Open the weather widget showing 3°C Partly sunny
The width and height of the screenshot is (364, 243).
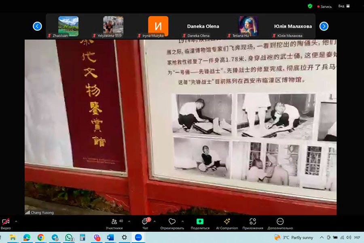coord(293,237)
